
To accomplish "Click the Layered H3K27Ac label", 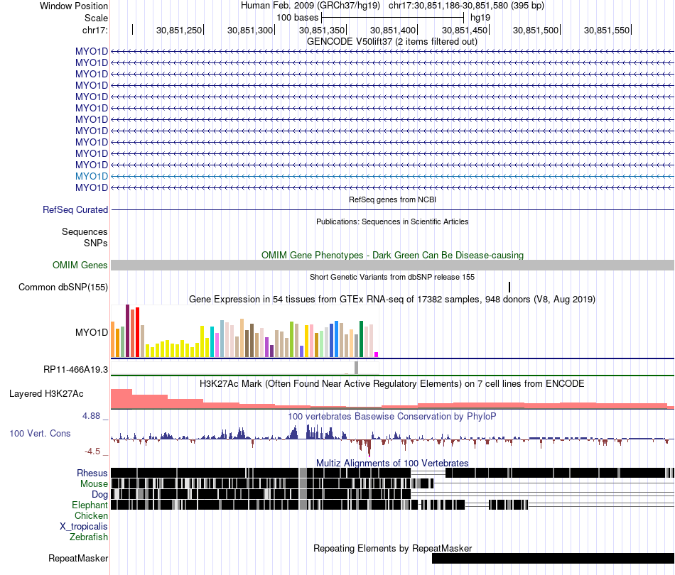I will click(46, 393).
